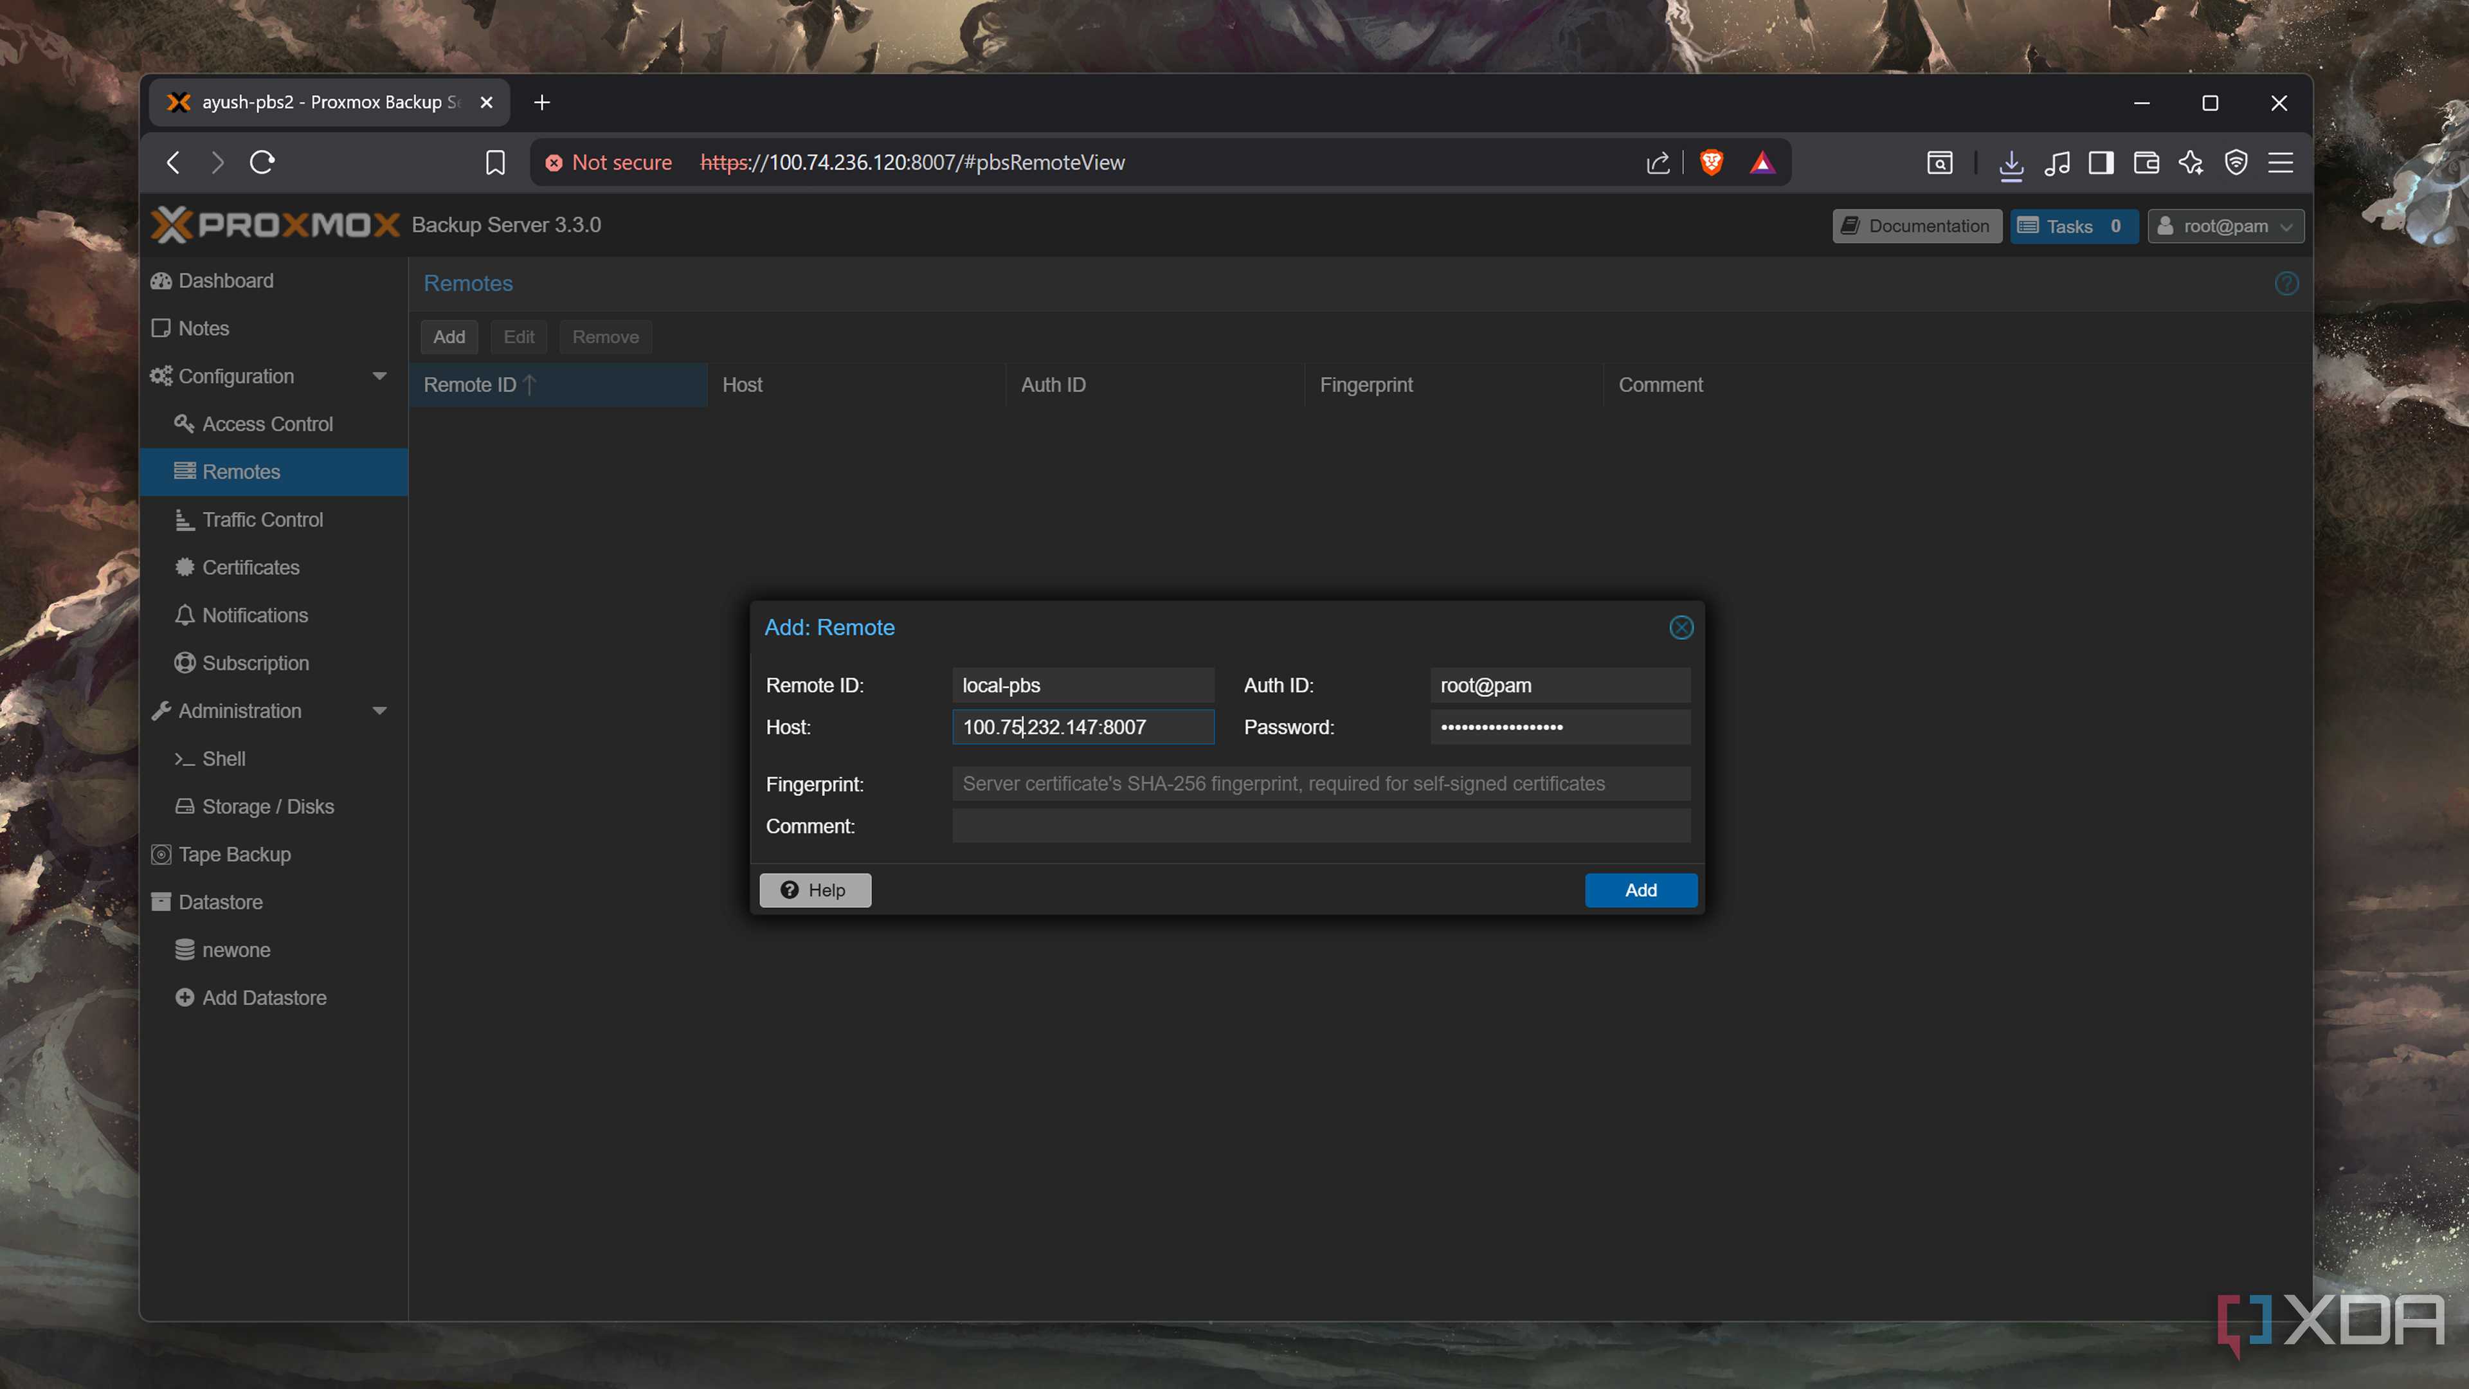
Task: Click the blue Add button in dialog
Action: [x=1641, y=889]
